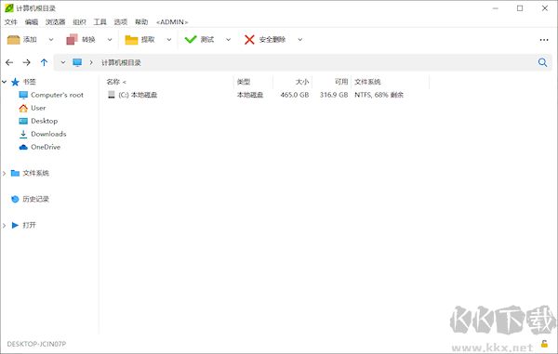The image size is (558, 354).
Task: Expand the 打开 tree node
Action: click(4, 226)
